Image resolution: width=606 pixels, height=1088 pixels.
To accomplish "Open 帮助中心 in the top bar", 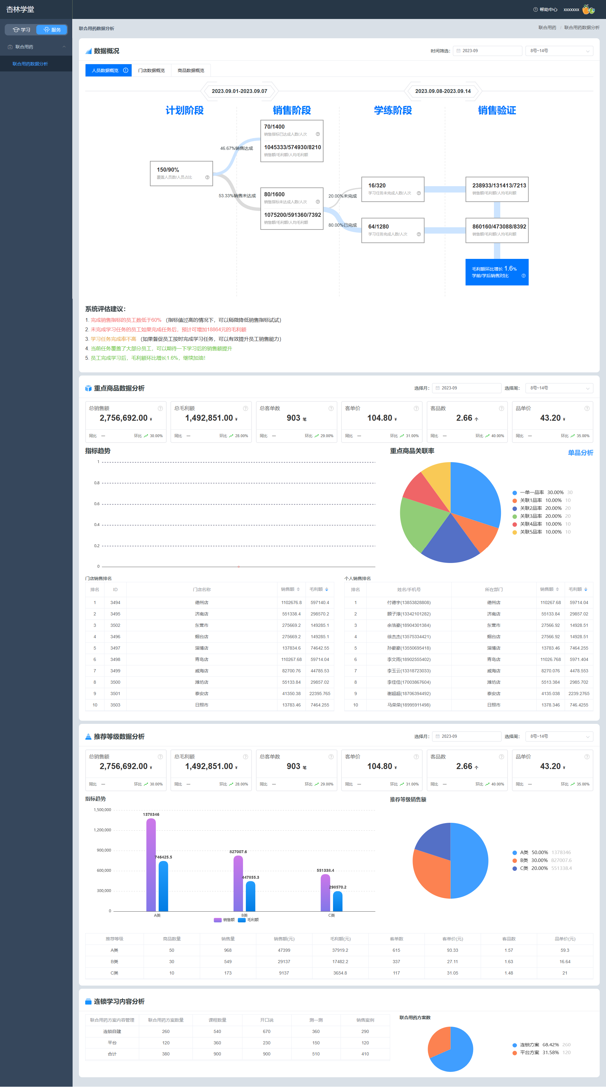I will 545,9.
